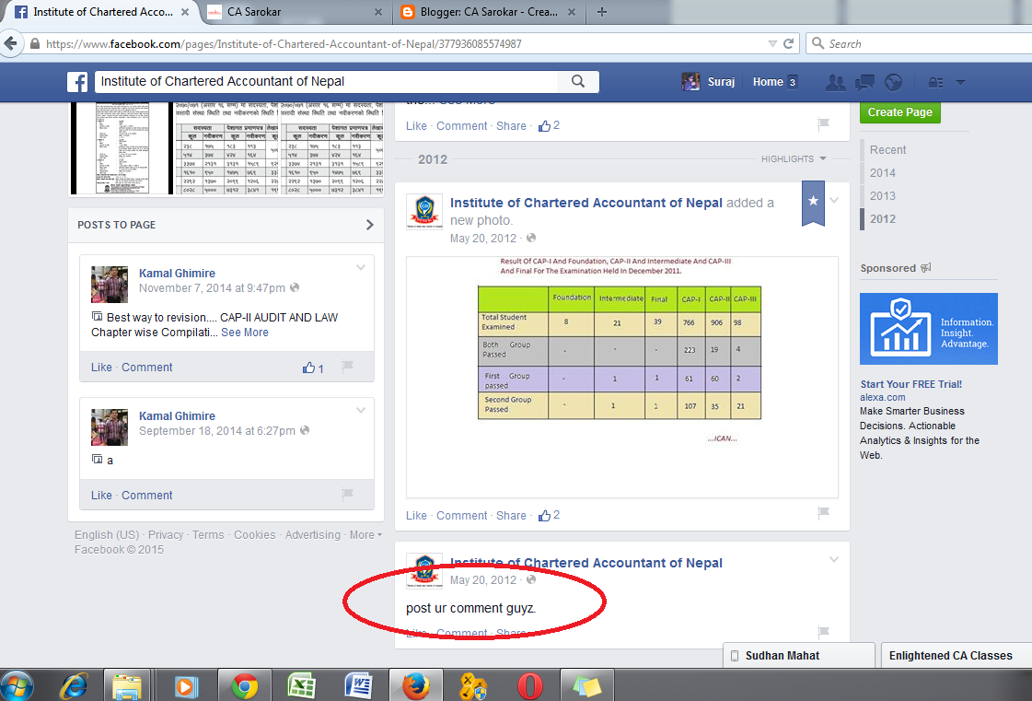
Task: Open the HIGHLIGHTS dropdown
Action: click(x=793, y=158)
